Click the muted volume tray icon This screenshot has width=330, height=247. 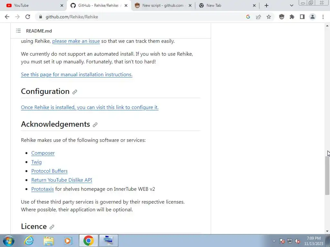click(x=297, y=241)
